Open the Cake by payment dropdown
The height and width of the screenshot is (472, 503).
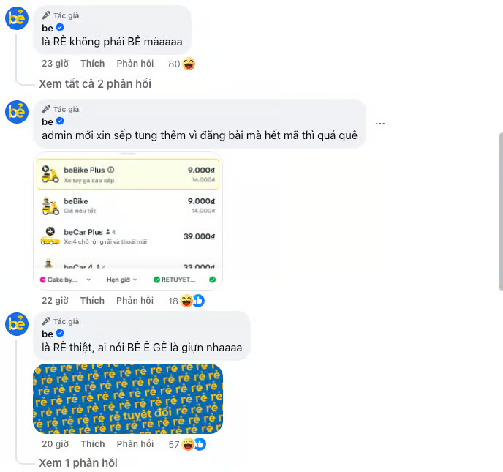coord(66,280)
